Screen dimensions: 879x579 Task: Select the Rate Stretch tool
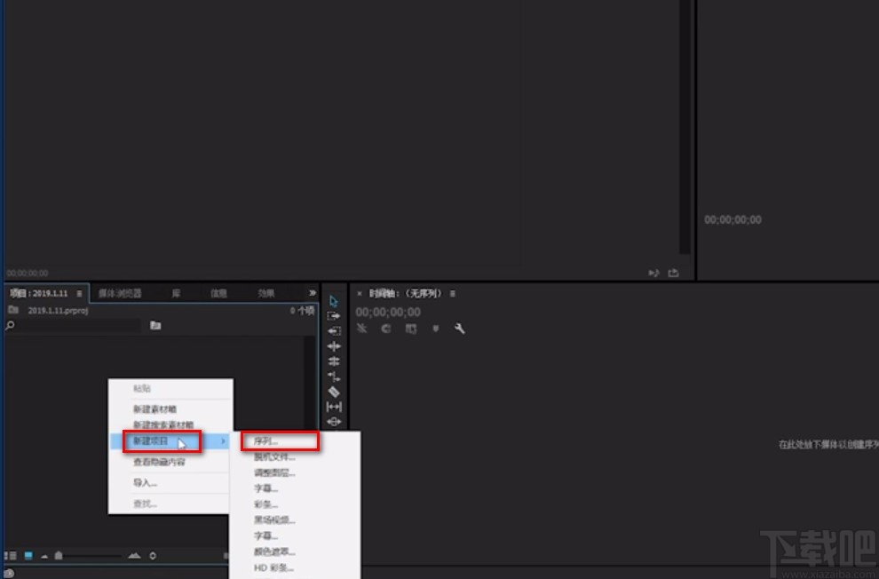[334, 377]
